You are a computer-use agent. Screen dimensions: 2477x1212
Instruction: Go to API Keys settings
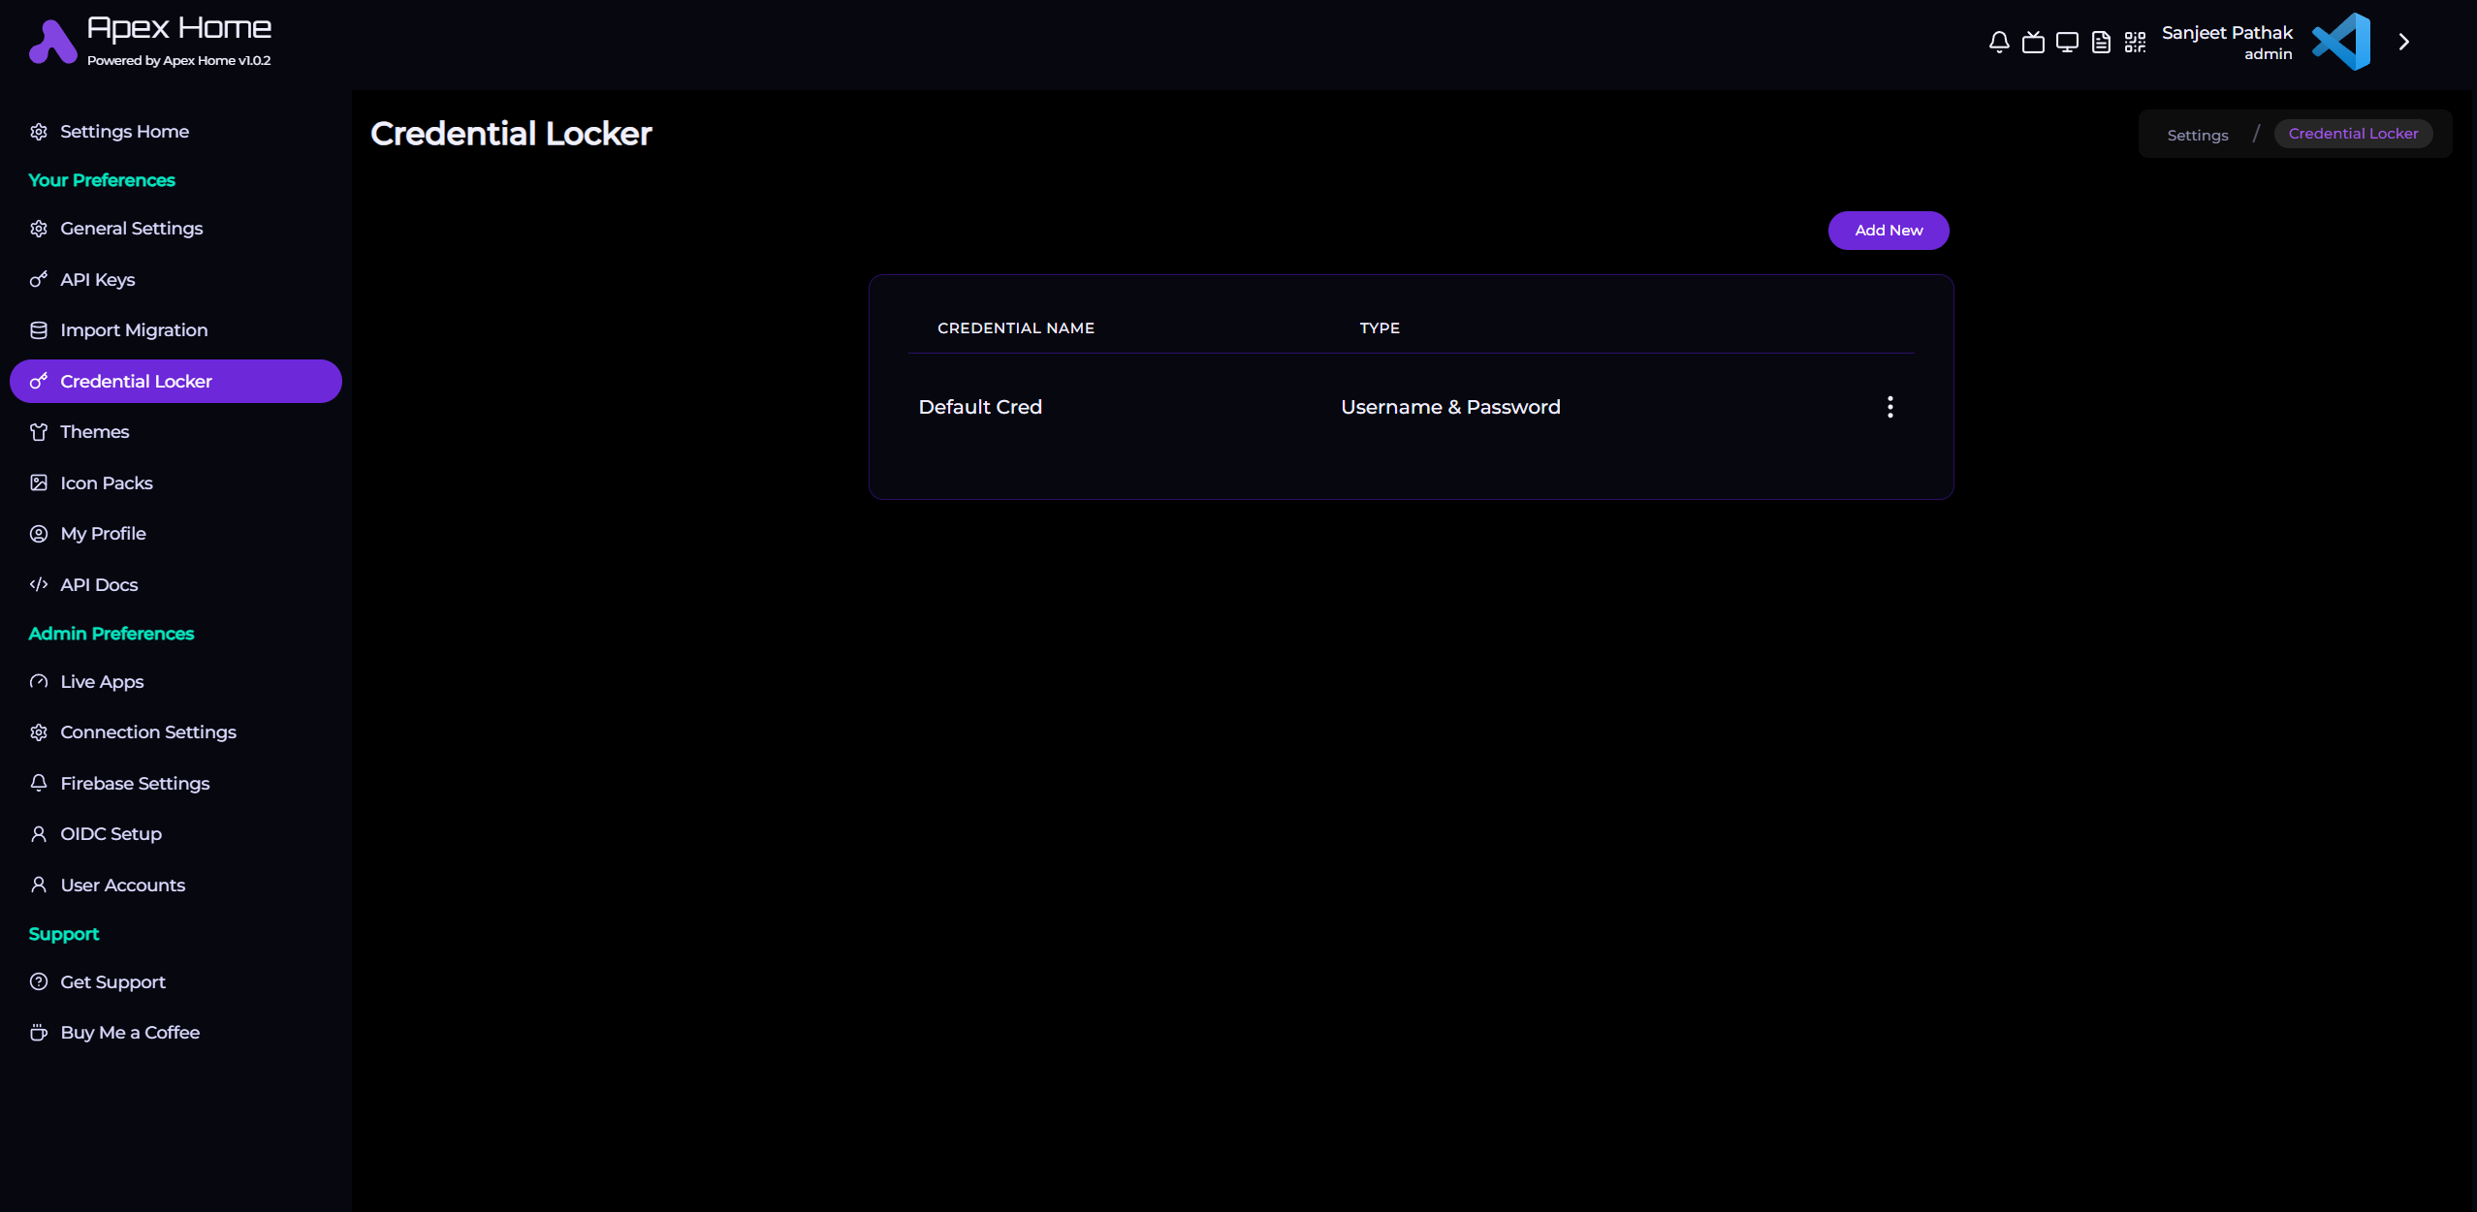point(97,280)
